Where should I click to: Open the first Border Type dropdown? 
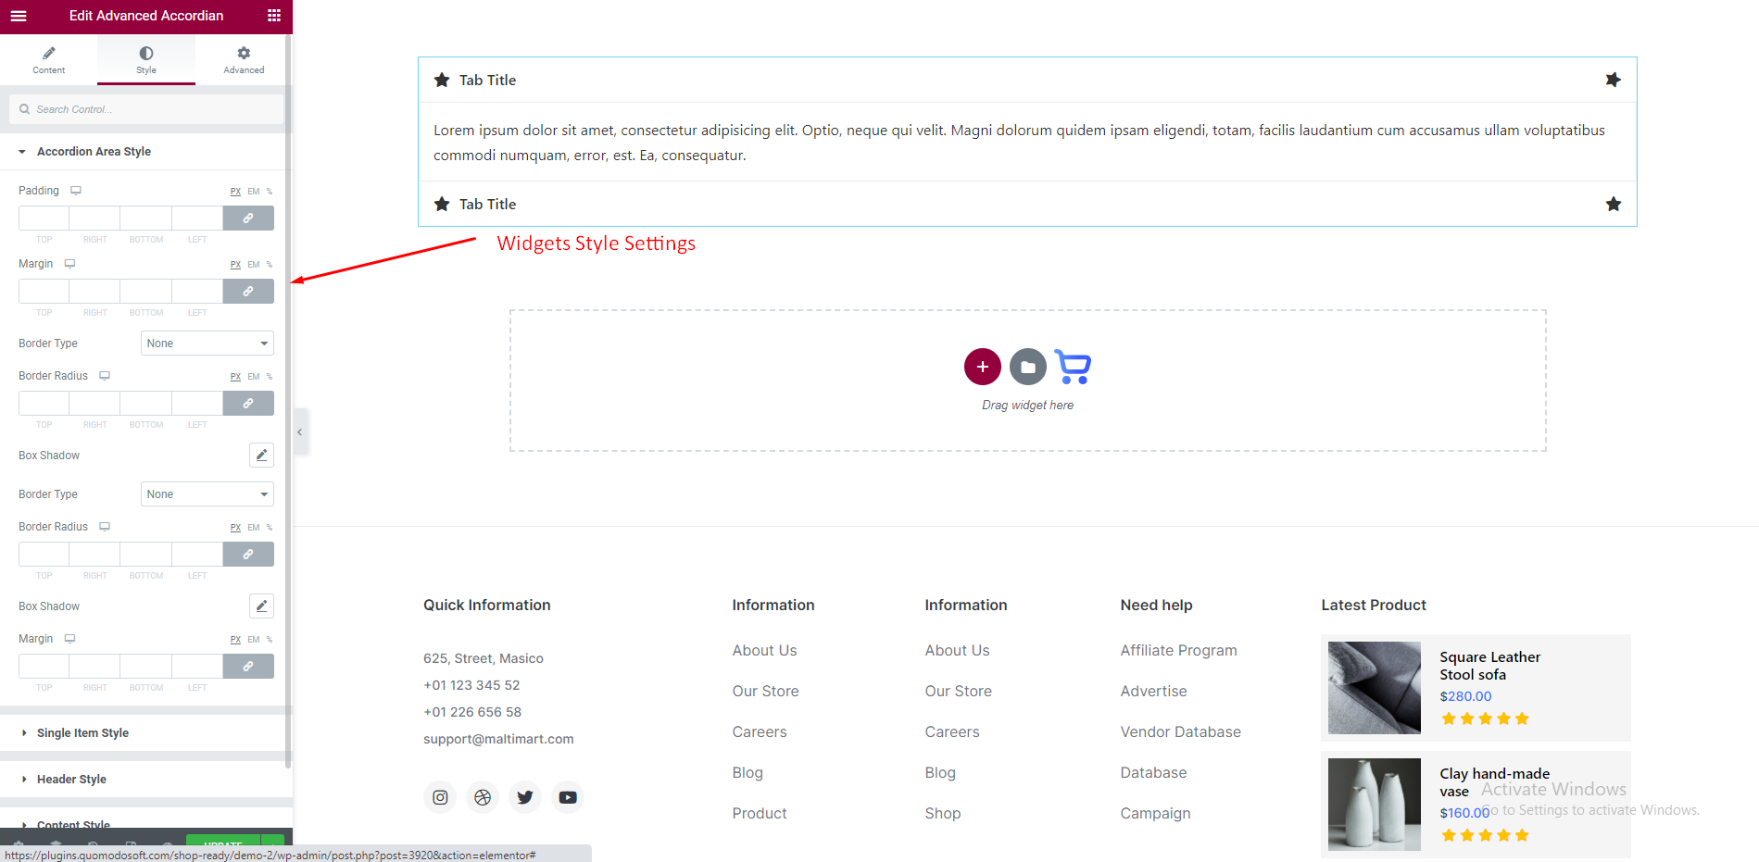pos(207,344)
